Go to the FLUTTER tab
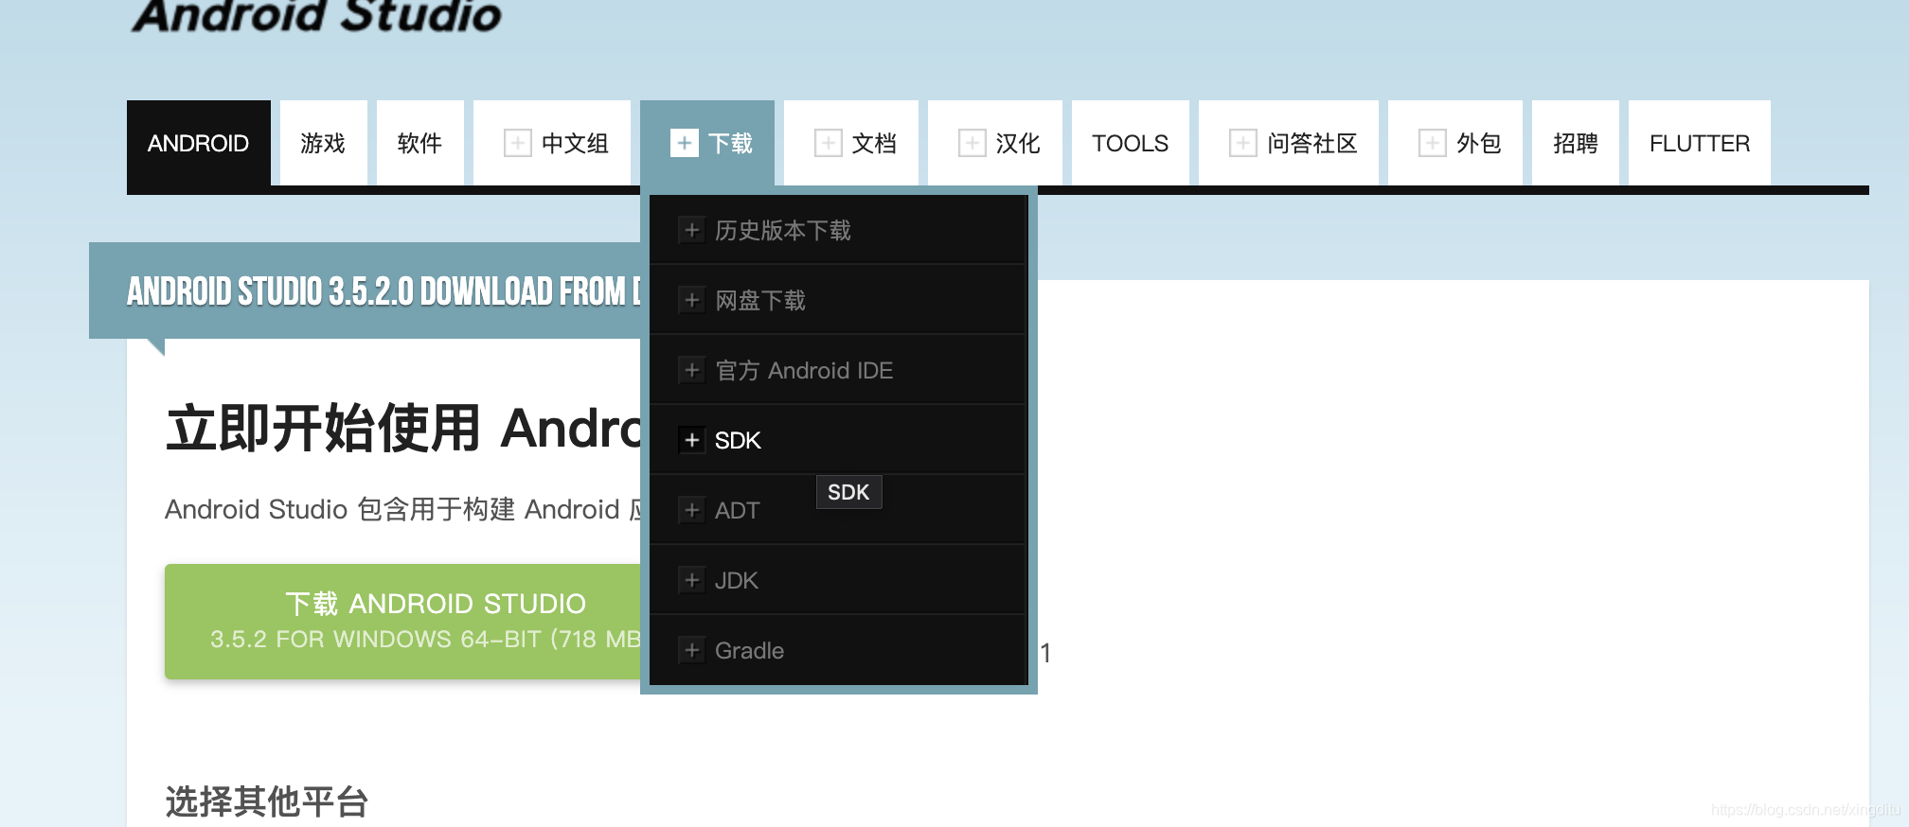The width and height of the screenshot is (1909, 827). (x=1700, y=143)
